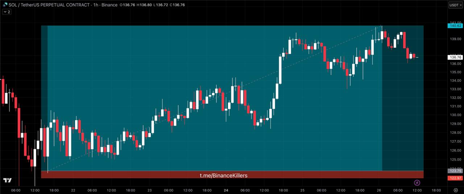Click the 136.76 current price label
Image resolution: width=464 pixels, height=194 pixels.
click(455, 57)
